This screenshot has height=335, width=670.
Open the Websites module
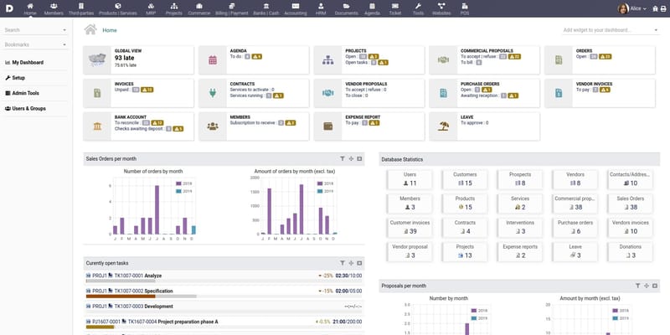pos(441,9)
